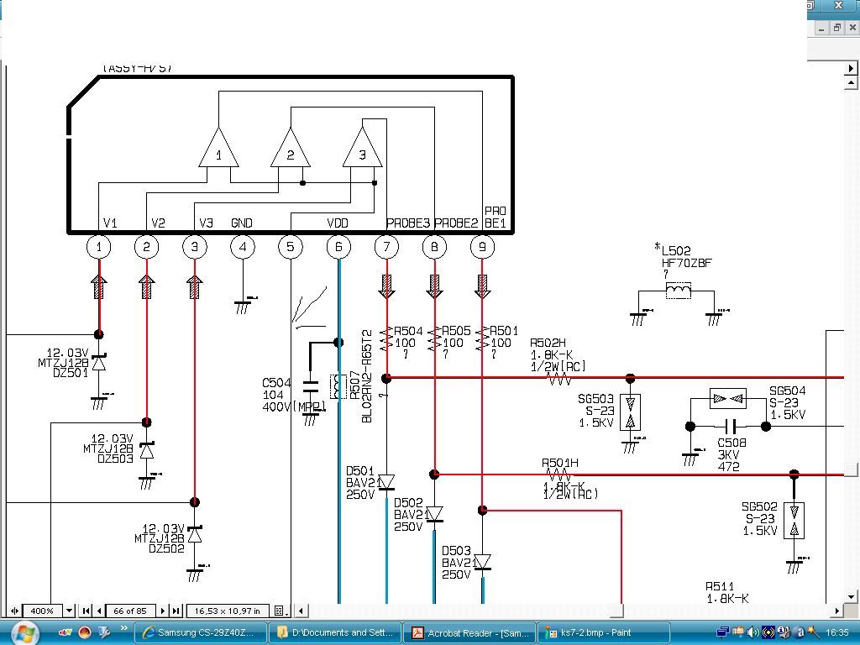Click the 66 of 85 page field
The width and height of the screenshot is (860, 645).
click(x=130, y=611)
